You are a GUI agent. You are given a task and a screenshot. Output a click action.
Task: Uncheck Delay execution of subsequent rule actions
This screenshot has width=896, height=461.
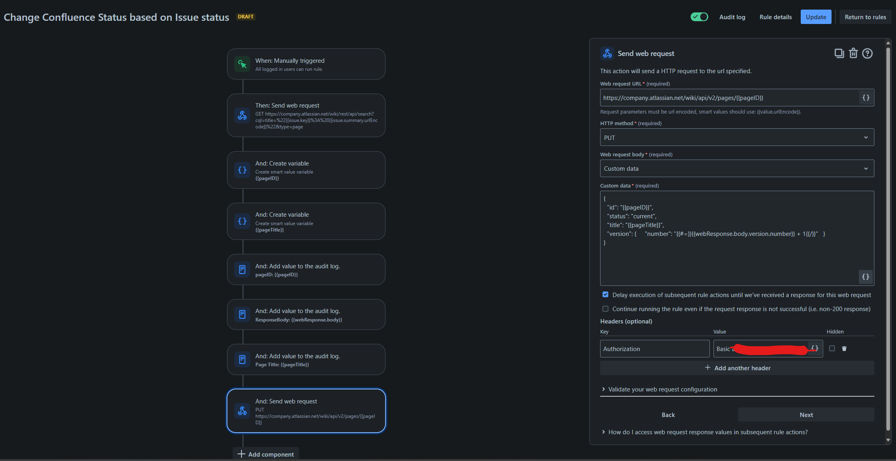(605, 295)
